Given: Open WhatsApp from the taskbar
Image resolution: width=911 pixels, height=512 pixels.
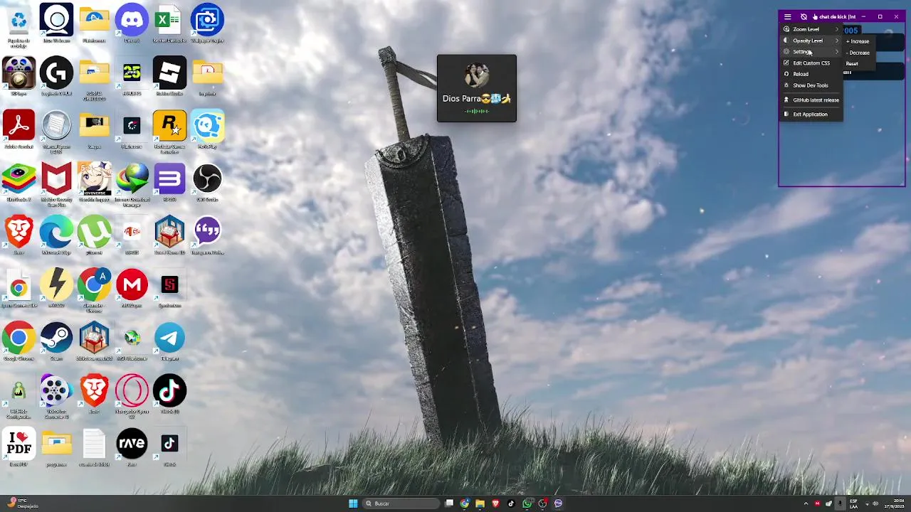Looking at the screenshot, I should (527, 503).
